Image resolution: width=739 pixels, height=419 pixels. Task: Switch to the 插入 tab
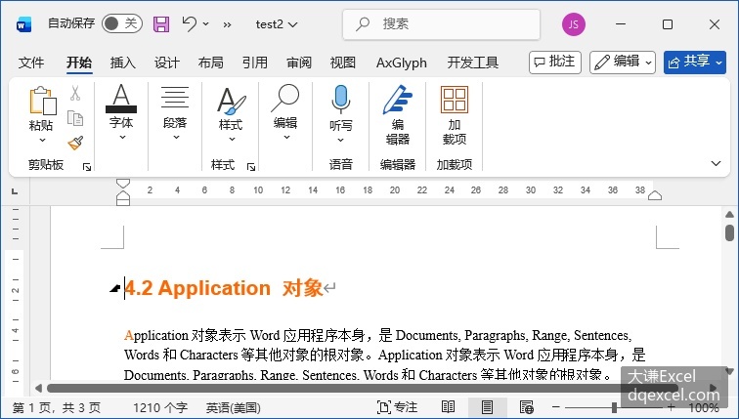(122, 63)
